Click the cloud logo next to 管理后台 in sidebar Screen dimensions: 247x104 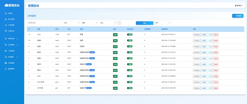pyautogui.click(x=7, y=5)
